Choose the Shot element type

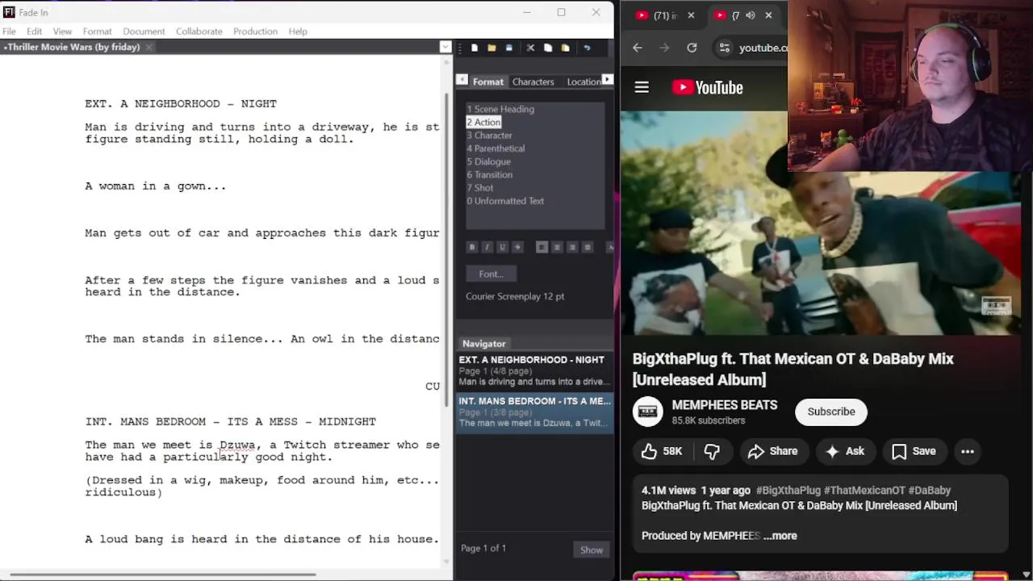pyautogui.click(x=479, y=188)
